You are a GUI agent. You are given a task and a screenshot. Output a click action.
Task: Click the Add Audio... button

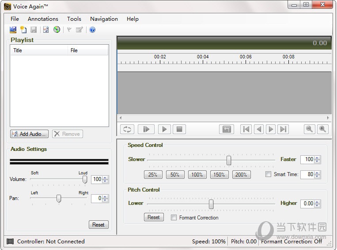pyautogui.click(x=29, y=134)
